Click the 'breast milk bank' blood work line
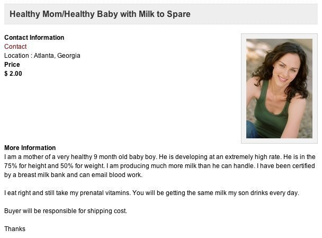322x238 pixels. pos(73,175)
